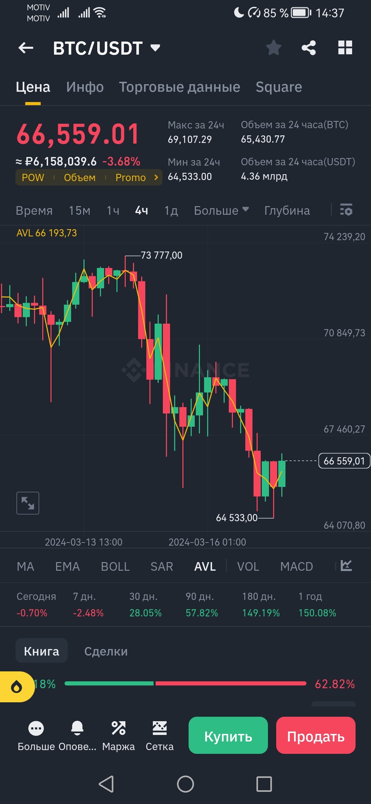Open the four-square grid layout icon
This screenshot has height=804, width=371.
[x=345, y=48]
